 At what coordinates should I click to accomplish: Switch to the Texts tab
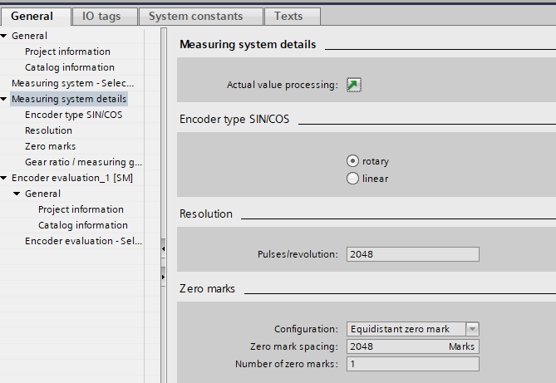[x=288, y=16]
